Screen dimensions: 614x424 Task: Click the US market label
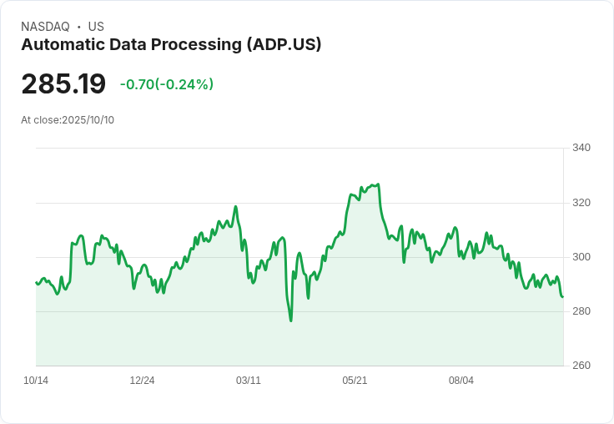pyautogui.click(x=96, y=27)
